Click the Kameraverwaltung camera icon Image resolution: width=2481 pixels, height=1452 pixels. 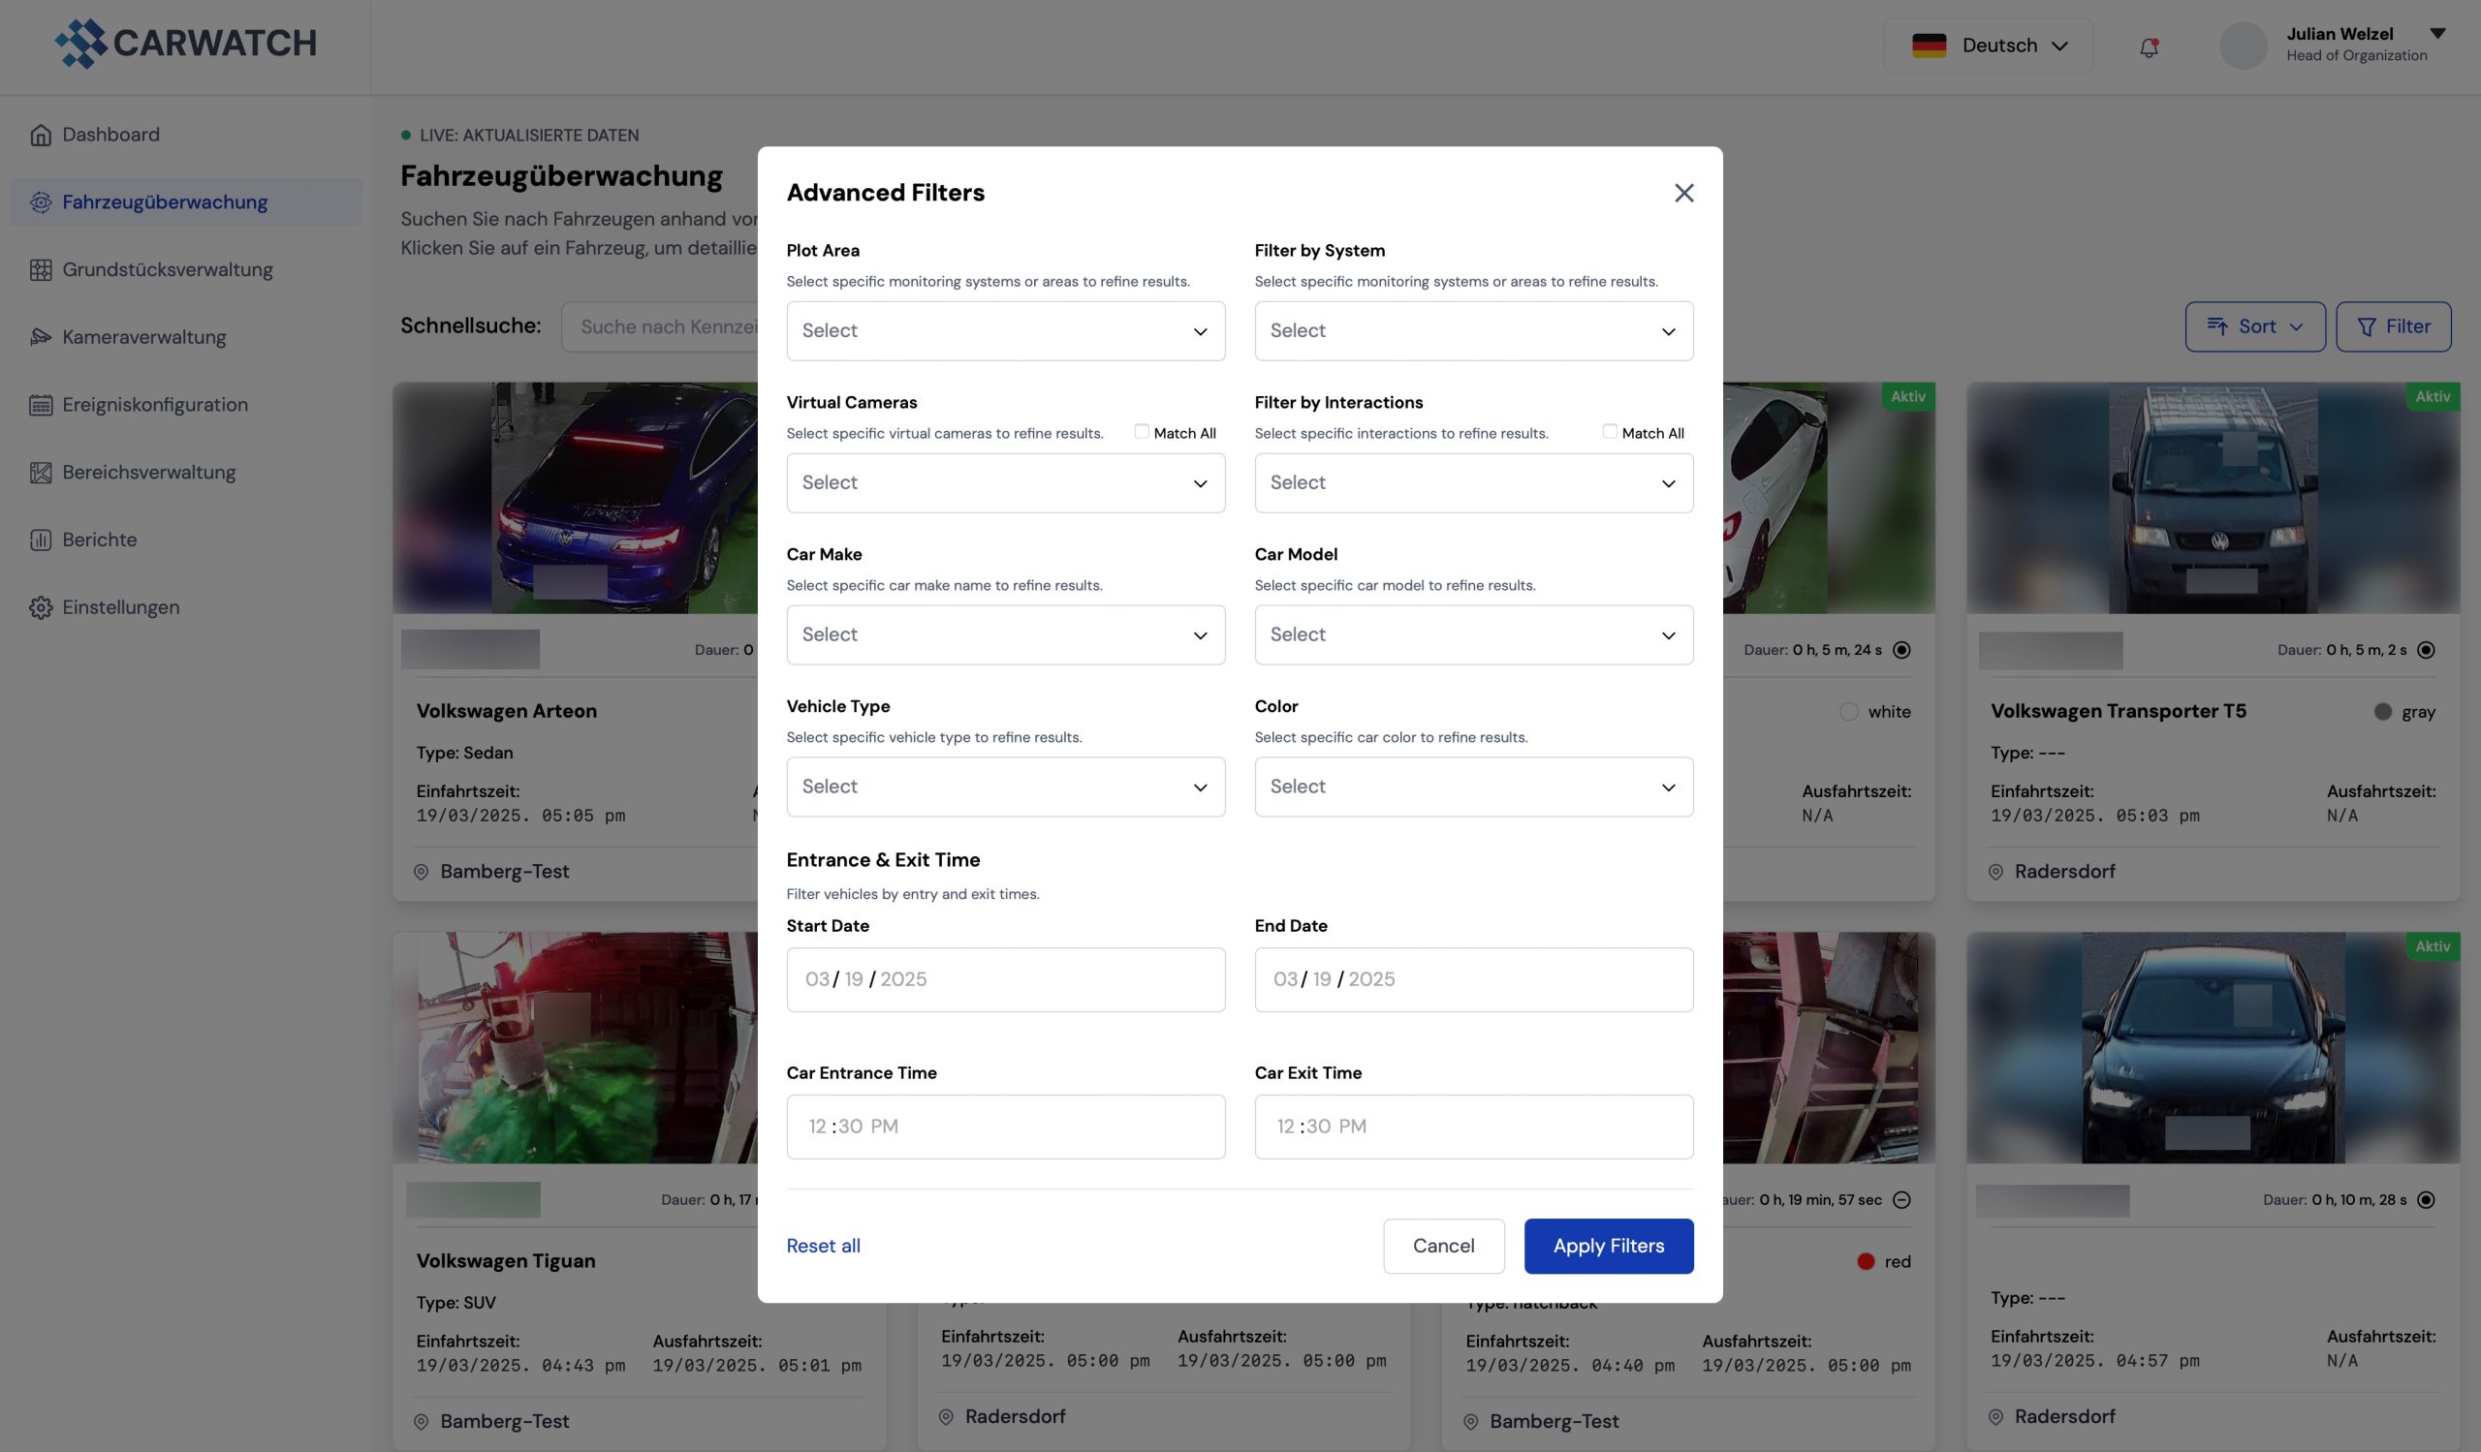[x=41, y=337]
